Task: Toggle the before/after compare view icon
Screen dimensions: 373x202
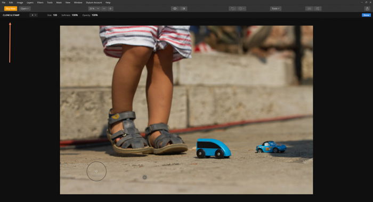Action: (x=184, y=9)
